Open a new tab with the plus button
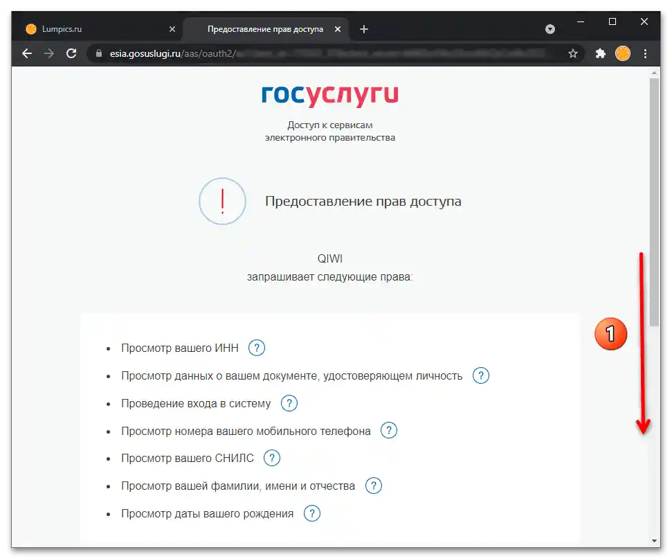 [x=364, y=29]
